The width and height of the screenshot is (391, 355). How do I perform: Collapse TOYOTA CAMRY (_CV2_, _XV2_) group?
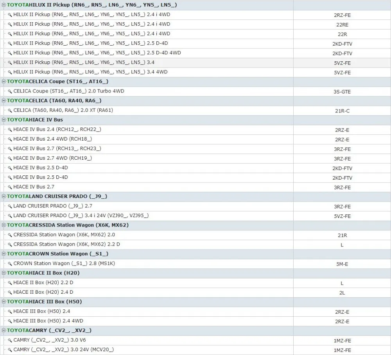(x=4, y=330)
